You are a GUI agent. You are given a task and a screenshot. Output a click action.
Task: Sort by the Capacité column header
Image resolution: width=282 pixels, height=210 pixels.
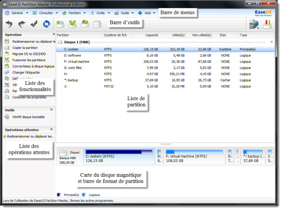(152, 35)
